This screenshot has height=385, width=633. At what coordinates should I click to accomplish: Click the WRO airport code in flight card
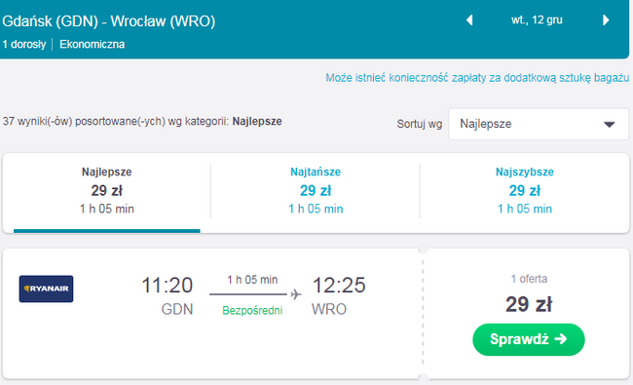coord(329,309)
